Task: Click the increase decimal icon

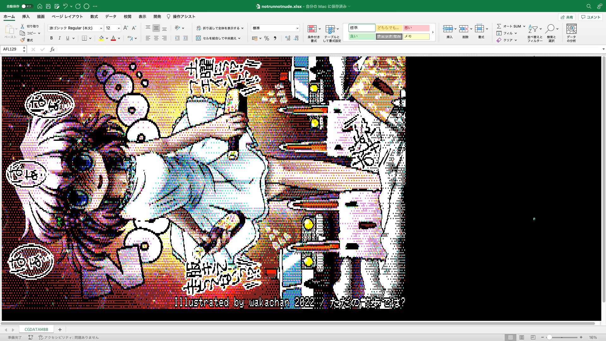Action: (x=288, y=38)
